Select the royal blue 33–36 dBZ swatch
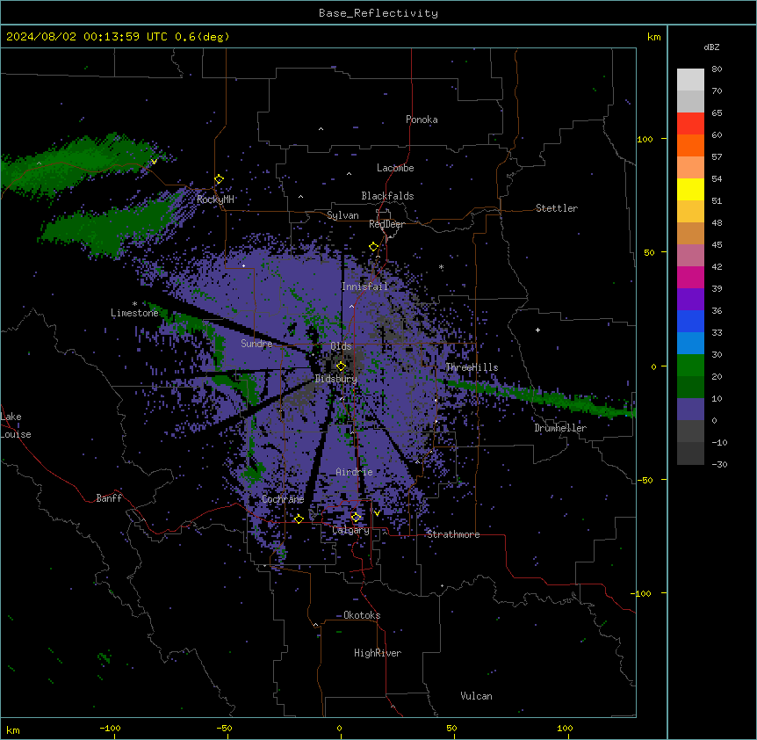The height and width of the screenshot is (740, 757). (x=690, y=321)
